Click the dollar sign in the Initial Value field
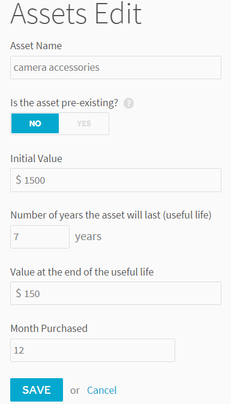This screenshot has width=231, height=404. click(x=18, y=179)
